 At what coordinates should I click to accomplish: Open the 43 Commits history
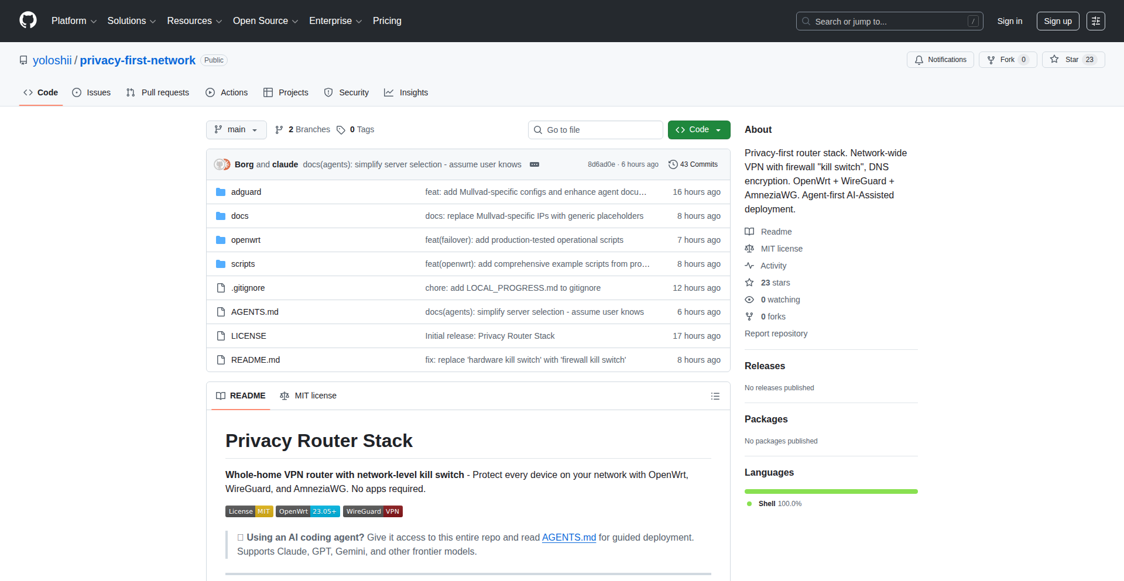[693, 164]
